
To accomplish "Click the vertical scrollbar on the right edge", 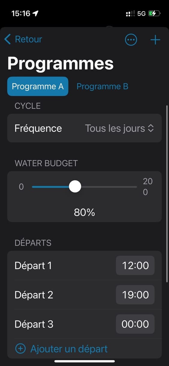I will point(167,194).
